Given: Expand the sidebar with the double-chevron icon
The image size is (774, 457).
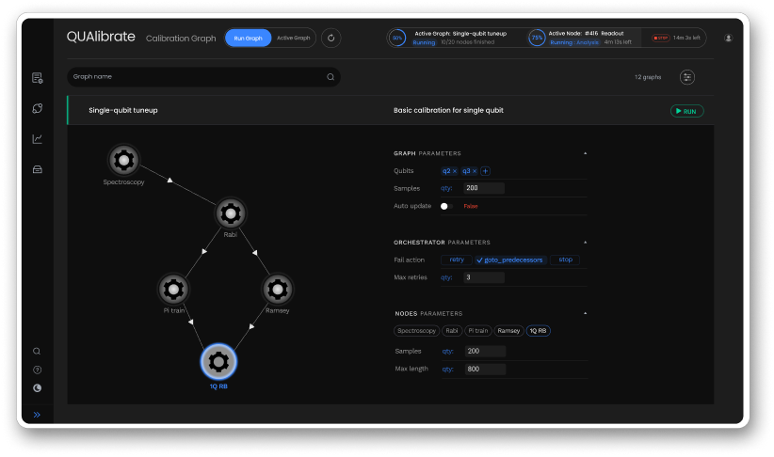Looking at the screenshot, I should pos(37,414).
